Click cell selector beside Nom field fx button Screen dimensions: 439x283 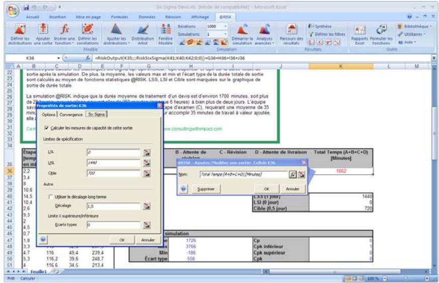pos(302,174)
